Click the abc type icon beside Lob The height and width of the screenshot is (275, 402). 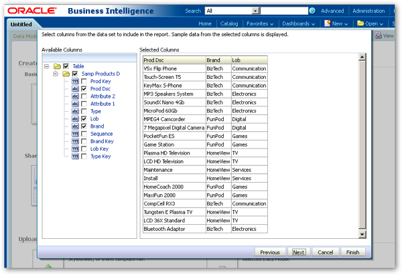point(75,119)
